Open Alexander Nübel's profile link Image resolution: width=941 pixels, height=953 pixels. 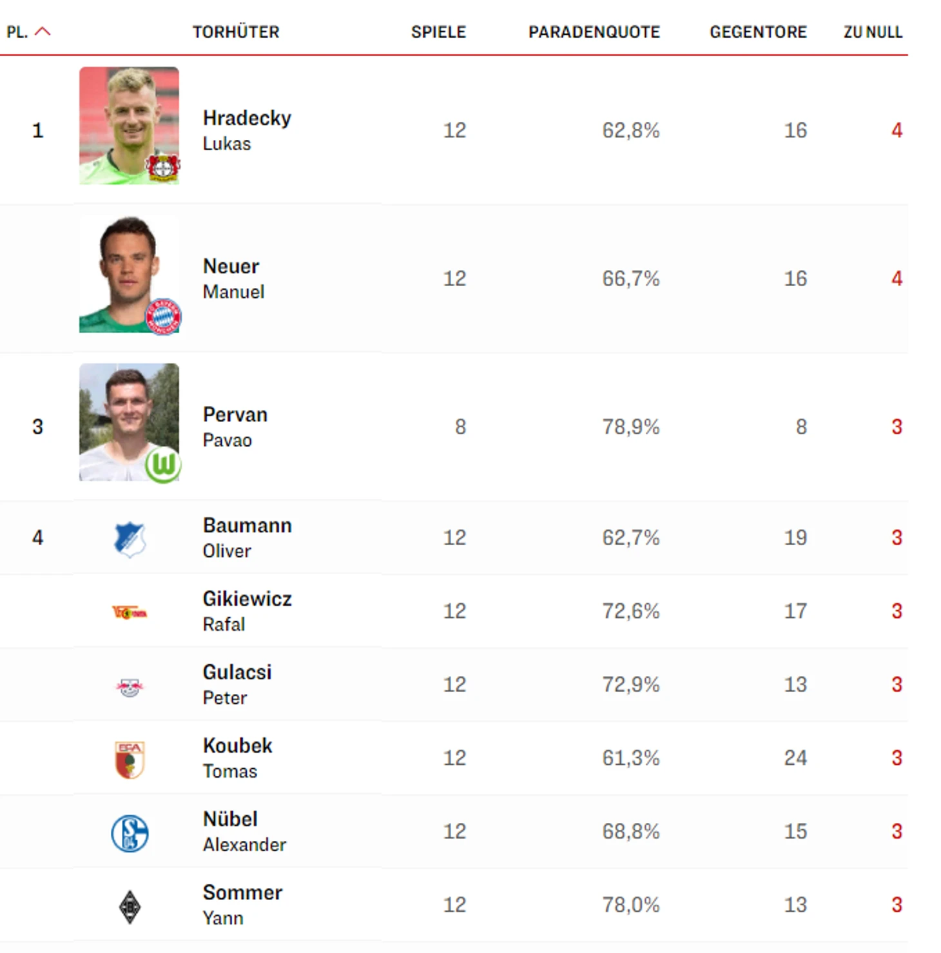coord(230,820)
